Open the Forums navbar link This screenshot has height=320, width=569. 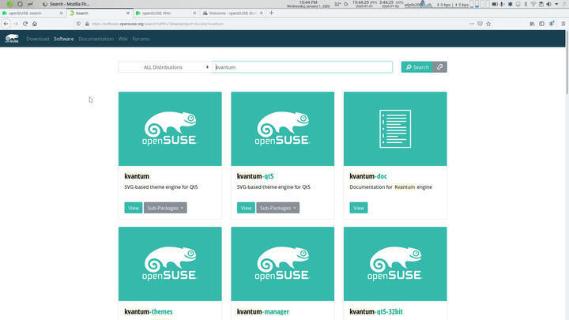(141, 39)
